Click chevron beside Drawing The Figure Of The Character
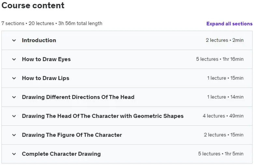This screenshot has height=165, width=254. [14, 135]
